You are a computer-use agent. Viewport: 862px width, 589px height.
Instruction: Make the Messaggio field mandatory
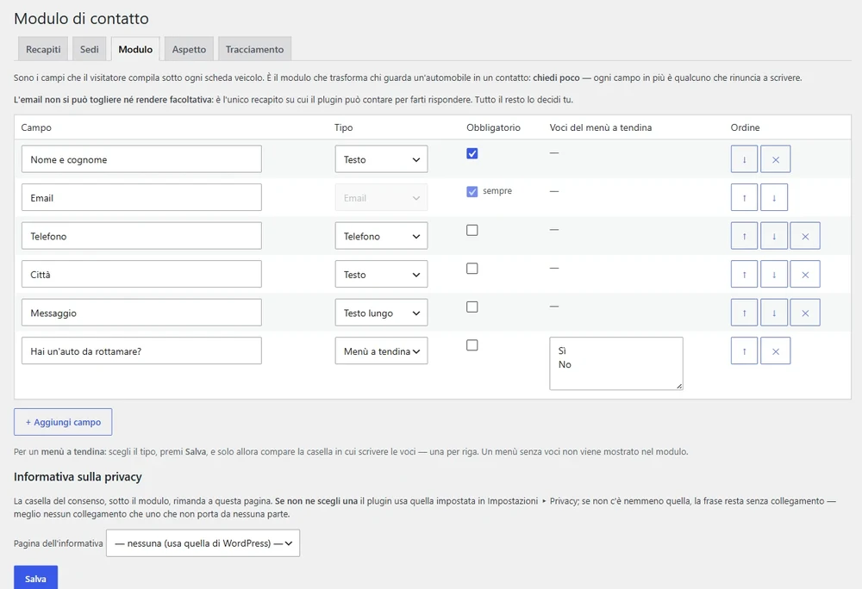tap(472, 307)
